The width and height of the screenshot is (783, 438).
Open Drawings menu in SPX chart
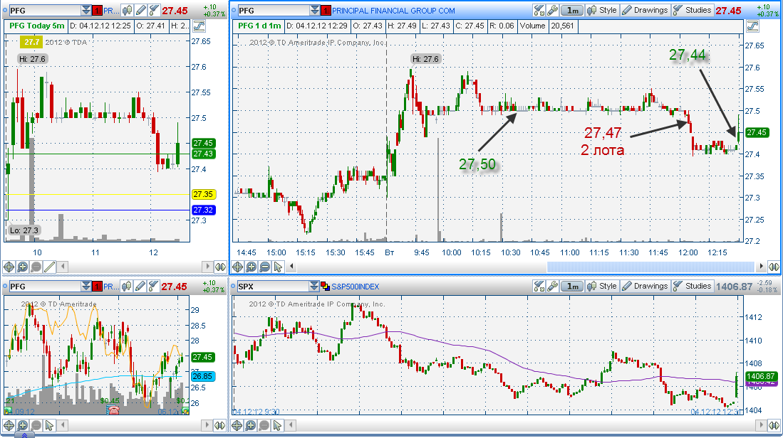tap(645, 286)
